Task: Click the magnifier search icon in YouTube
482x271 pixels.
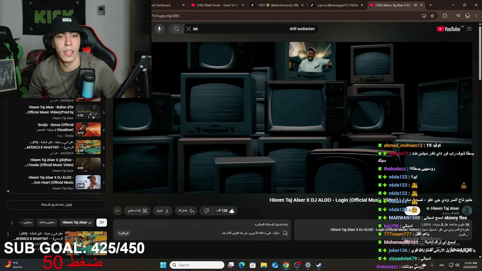Action: click(176, 29)
